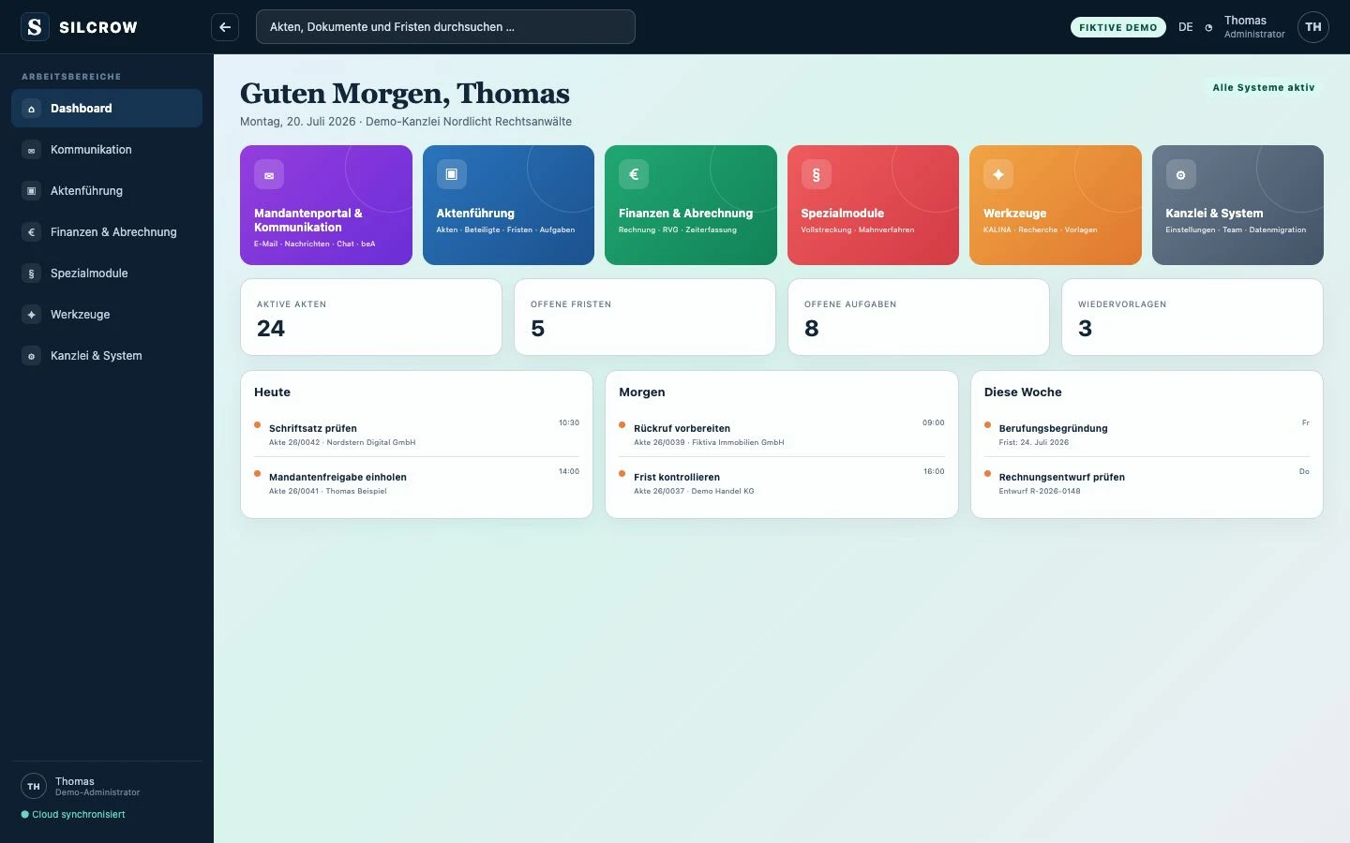Image resolution: width=1350 pixels, height=843 pixels.
Task: Open the Aktive Akten stat card
Action: 371,318
